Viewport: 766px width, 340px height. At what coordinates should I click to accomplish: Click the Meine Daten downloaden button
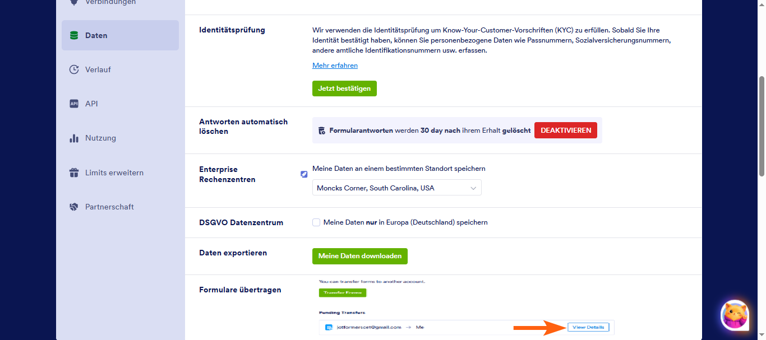tap(360, 256)
